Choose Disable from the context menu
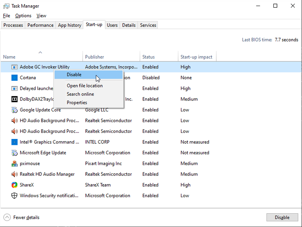 point(74,75)
